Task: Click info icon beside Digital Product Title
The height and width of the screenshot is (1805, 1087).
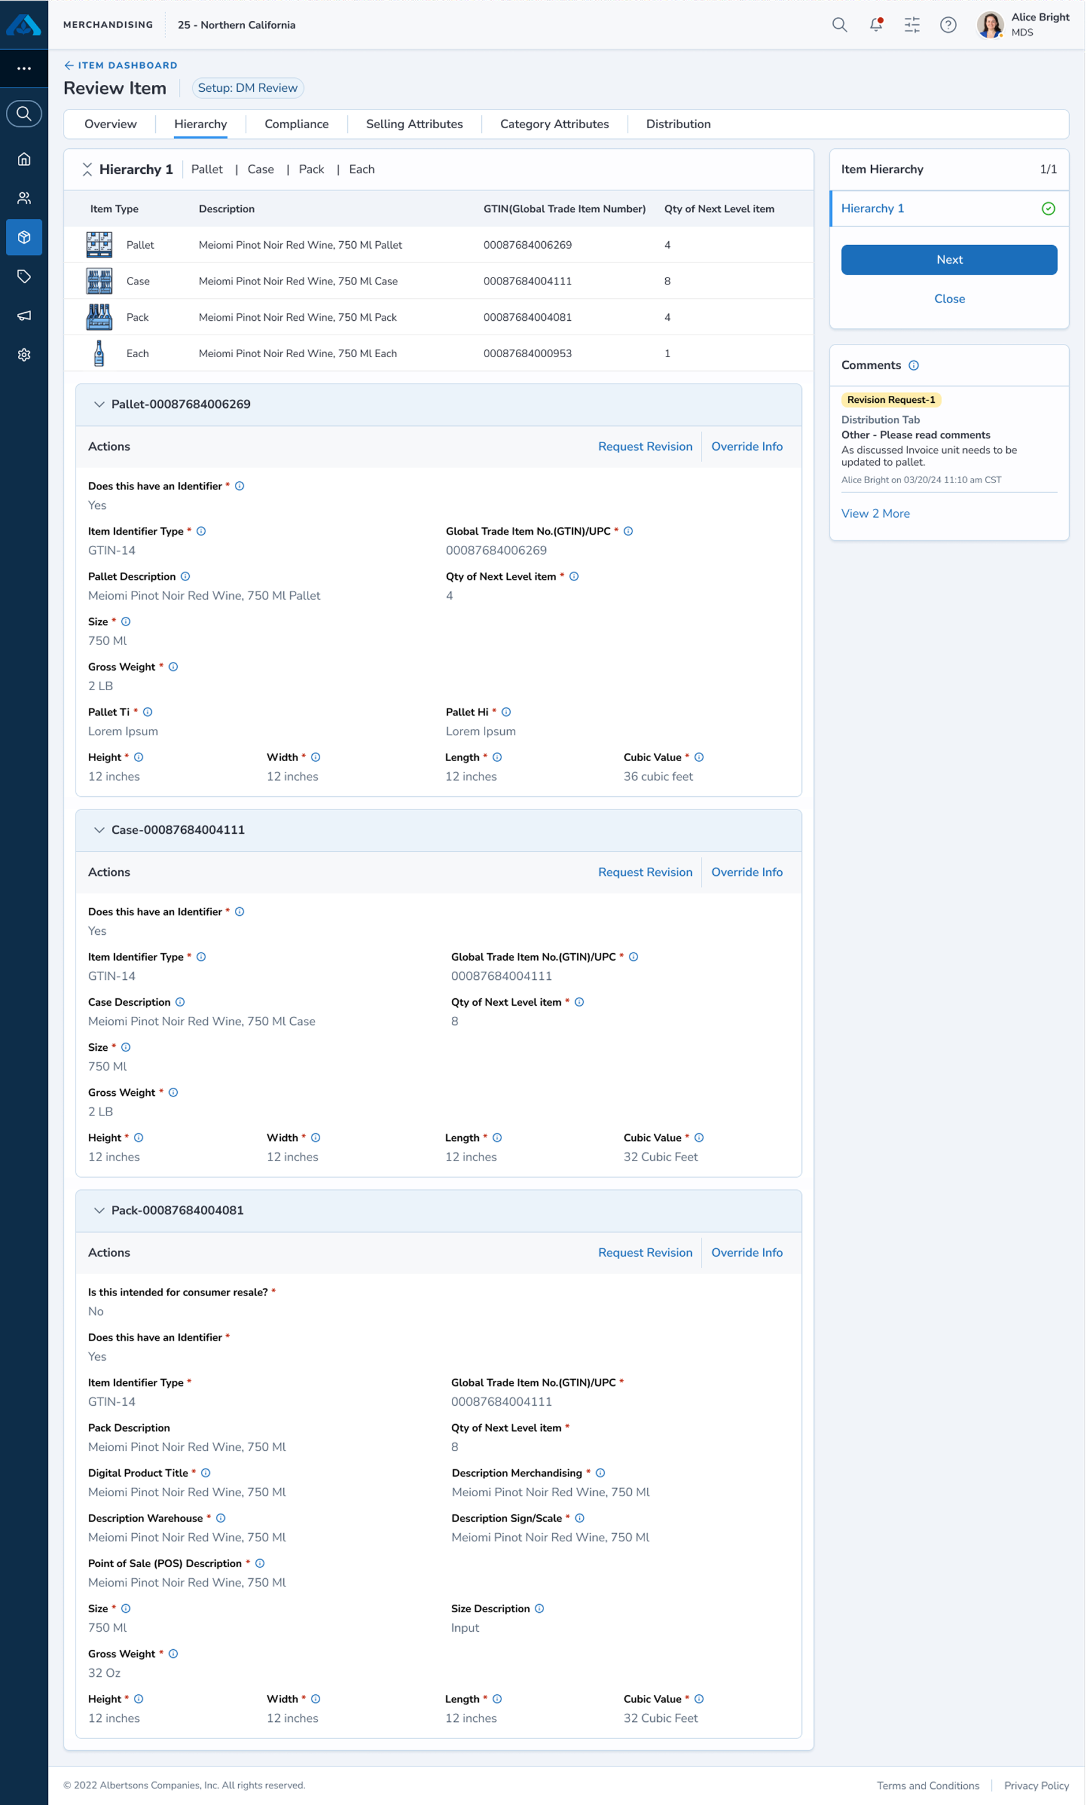Action: 206,1473
